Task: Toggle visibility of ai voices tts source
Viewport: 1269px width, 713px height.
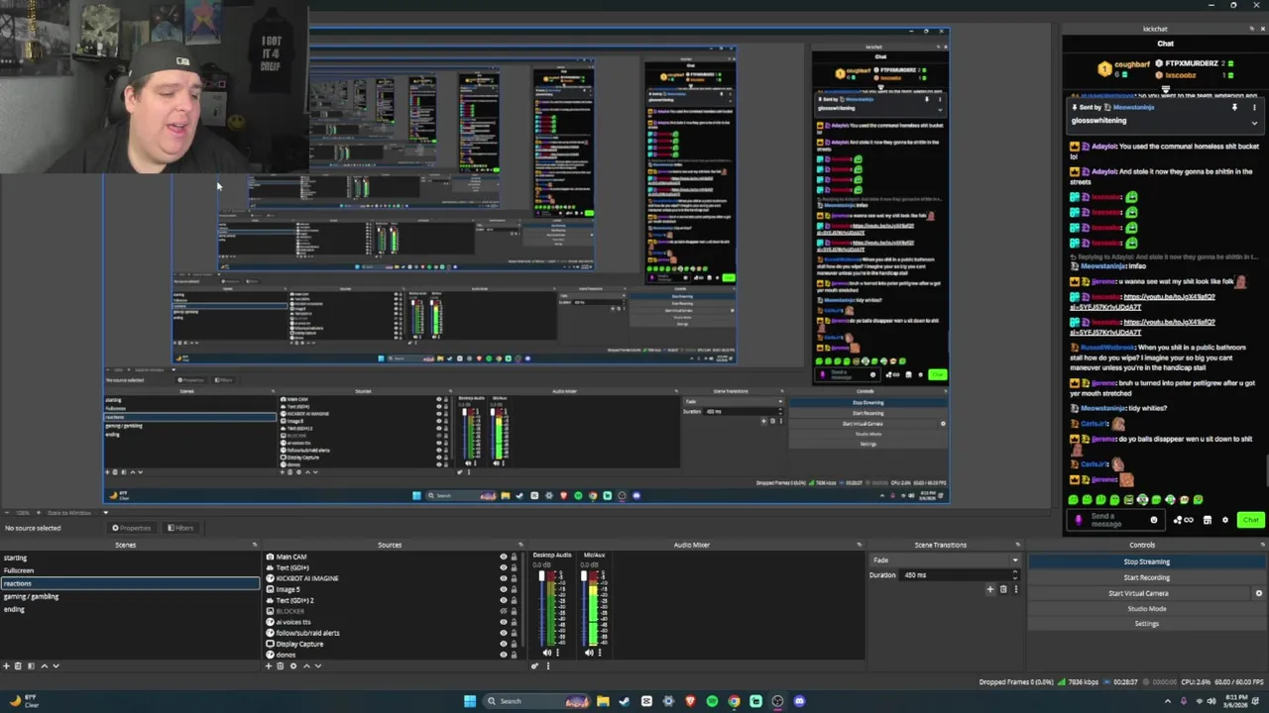Action: (x=503, y=622)
